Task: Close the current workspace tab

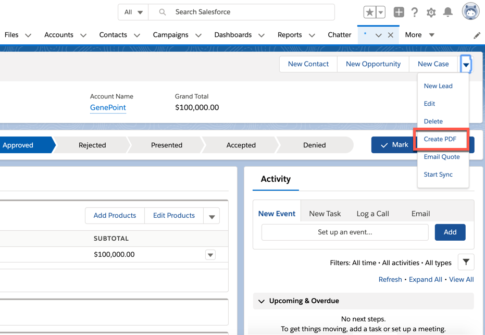Action: [x=391, y=35]
